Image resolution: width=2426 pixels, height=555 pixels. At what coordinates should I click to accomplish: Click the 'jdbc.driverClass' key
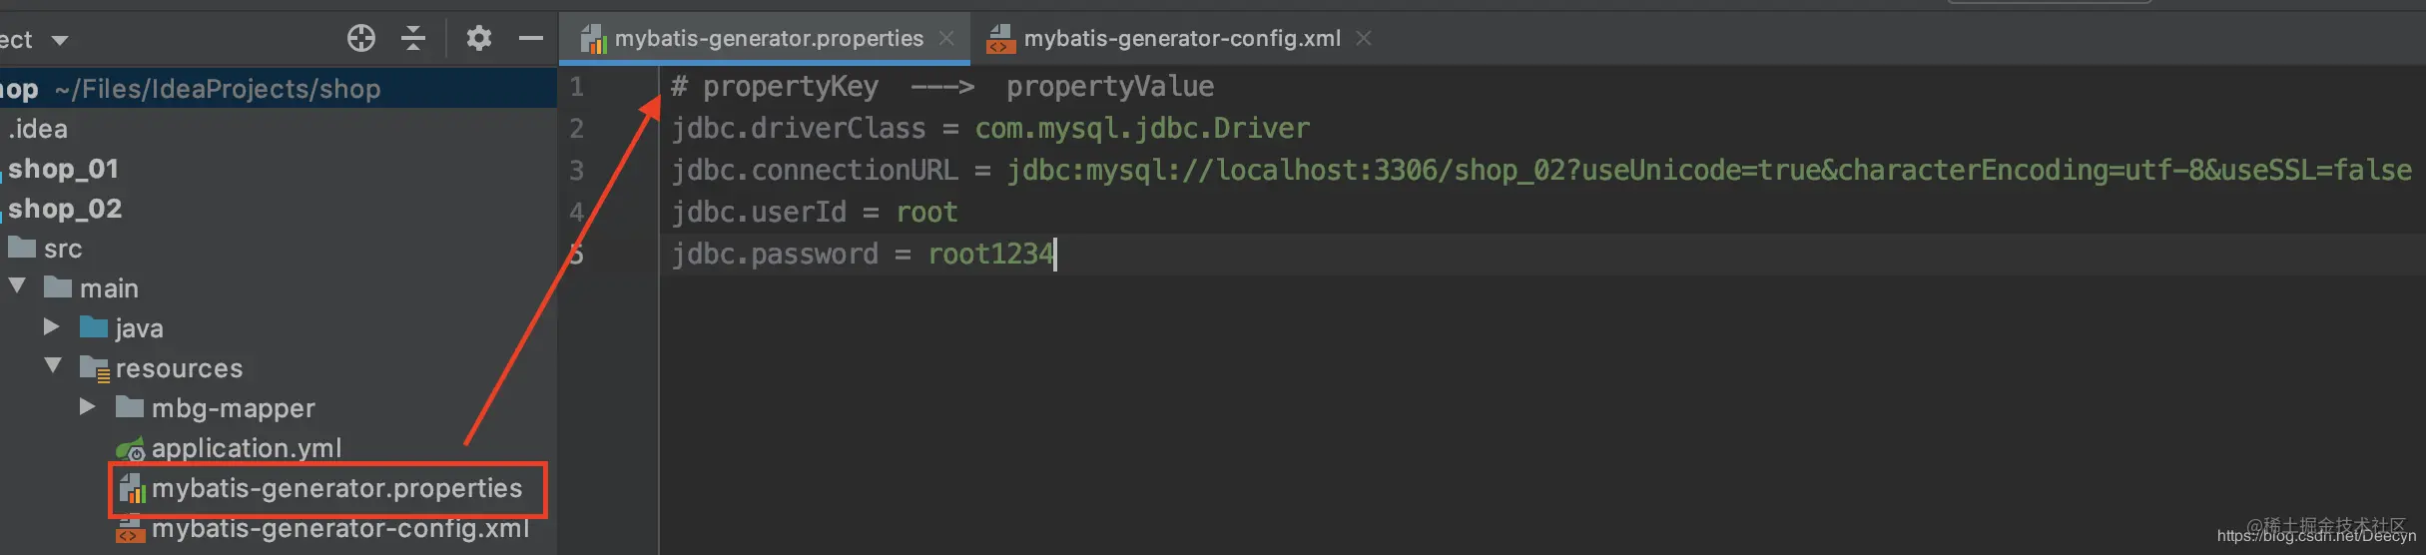click(x=799, y=129)
